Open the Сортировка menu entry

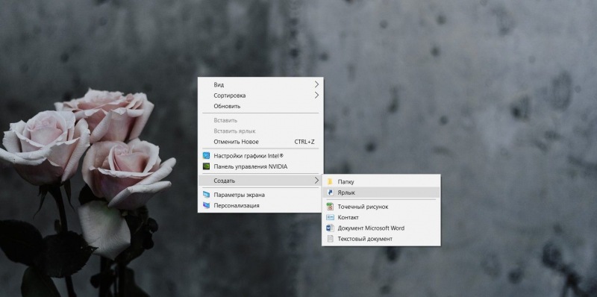pos(260,96)
